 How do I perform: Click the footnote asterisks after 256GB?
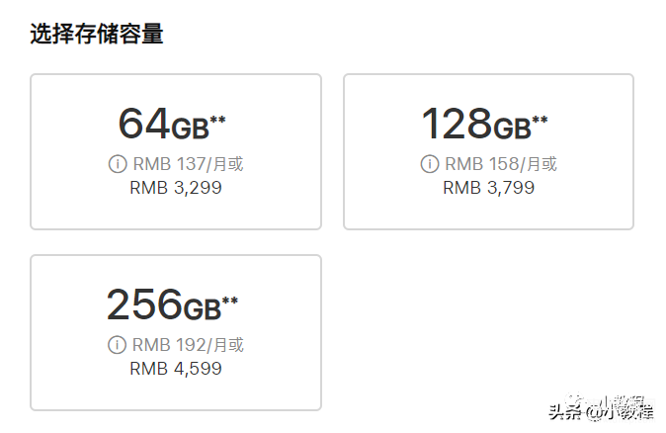(x=230, y=302)
